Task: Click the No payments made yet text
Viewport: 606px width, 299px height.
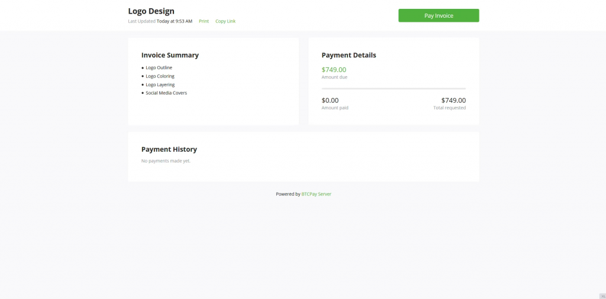Action: (166, 161)
